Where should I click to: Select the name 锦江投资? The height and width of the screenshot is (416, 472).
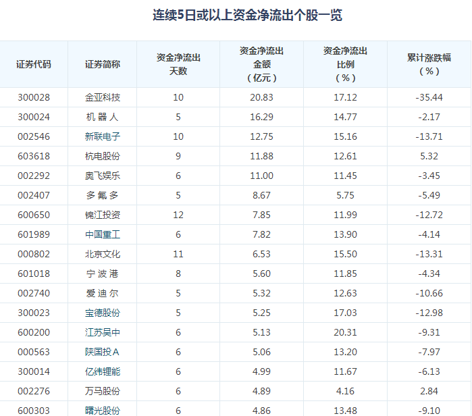pyautogui.click(x=103, y=215)
